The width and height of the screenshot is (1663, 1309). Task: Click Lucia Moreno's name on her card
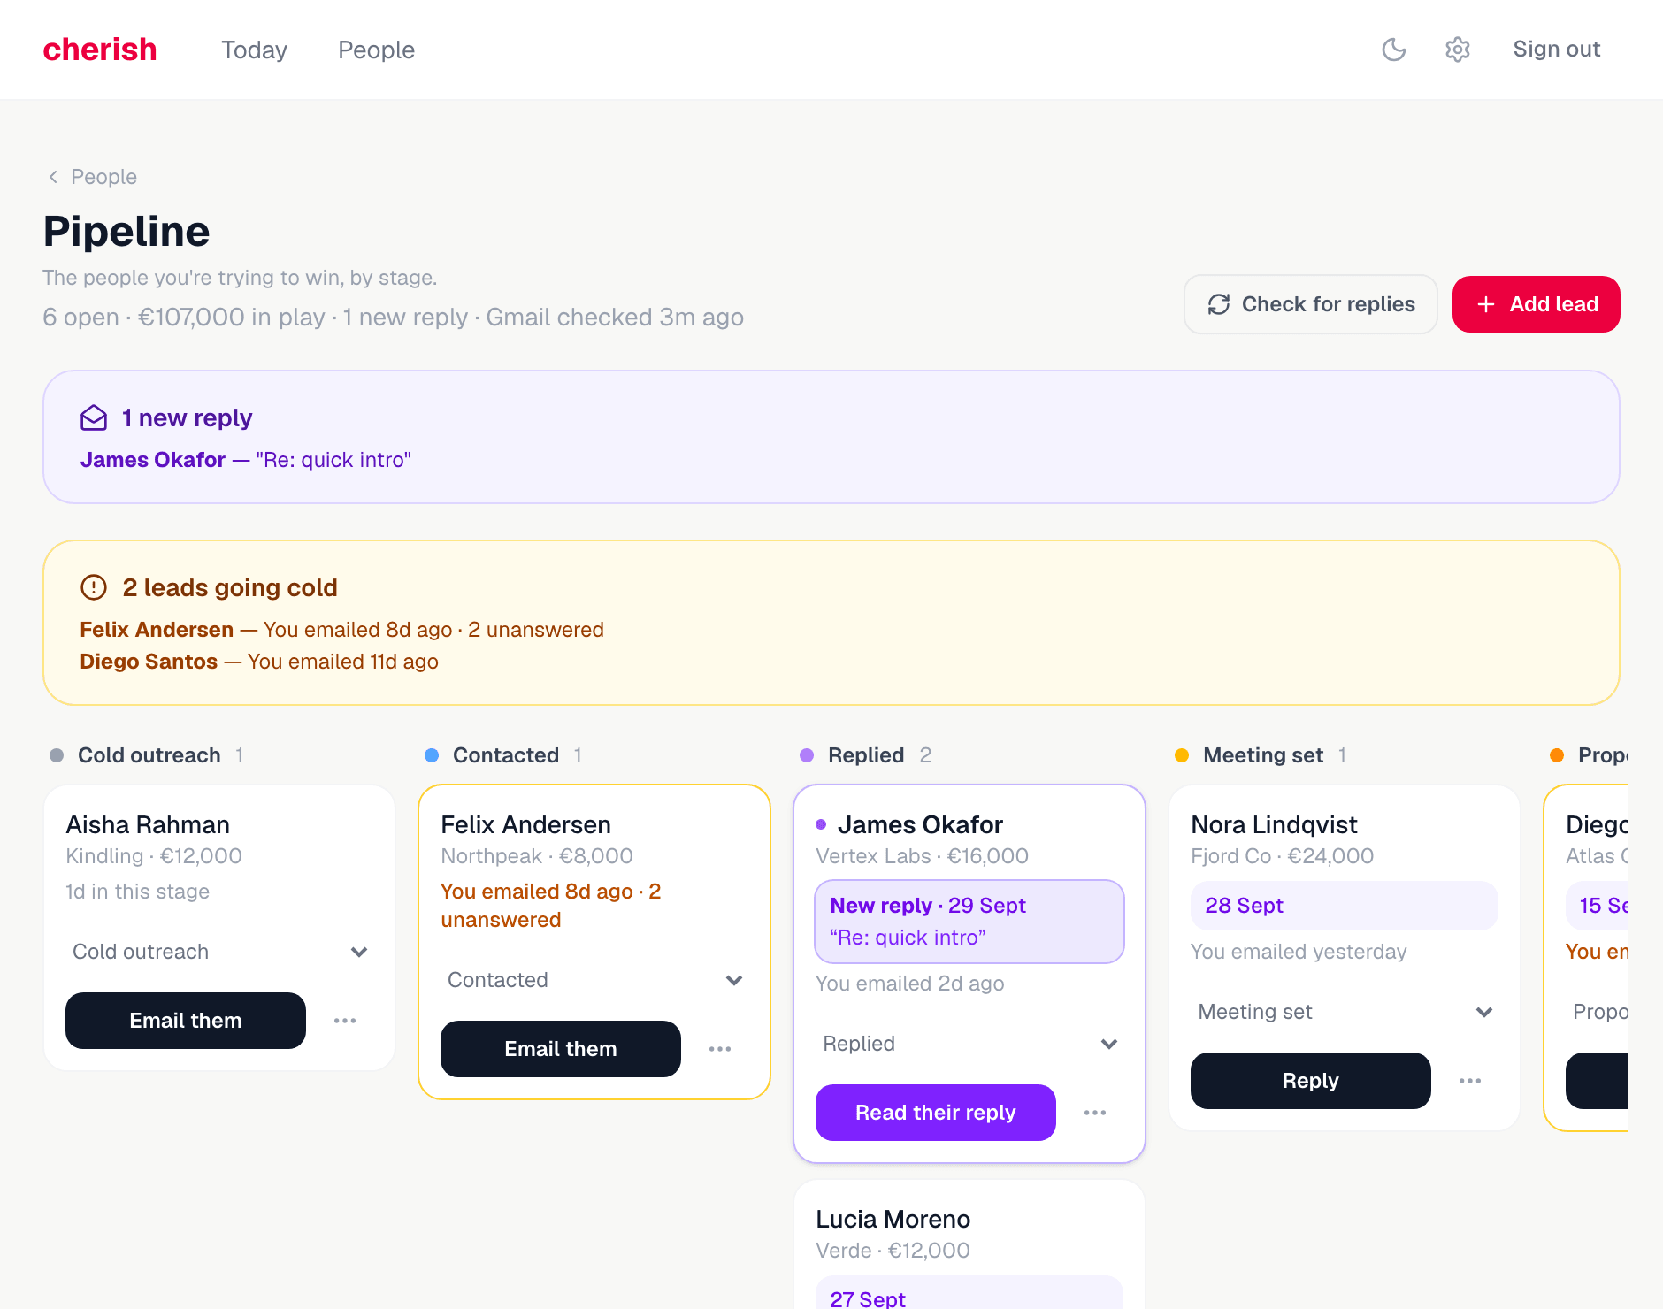pyautogui.click(x=893, y=1219)
